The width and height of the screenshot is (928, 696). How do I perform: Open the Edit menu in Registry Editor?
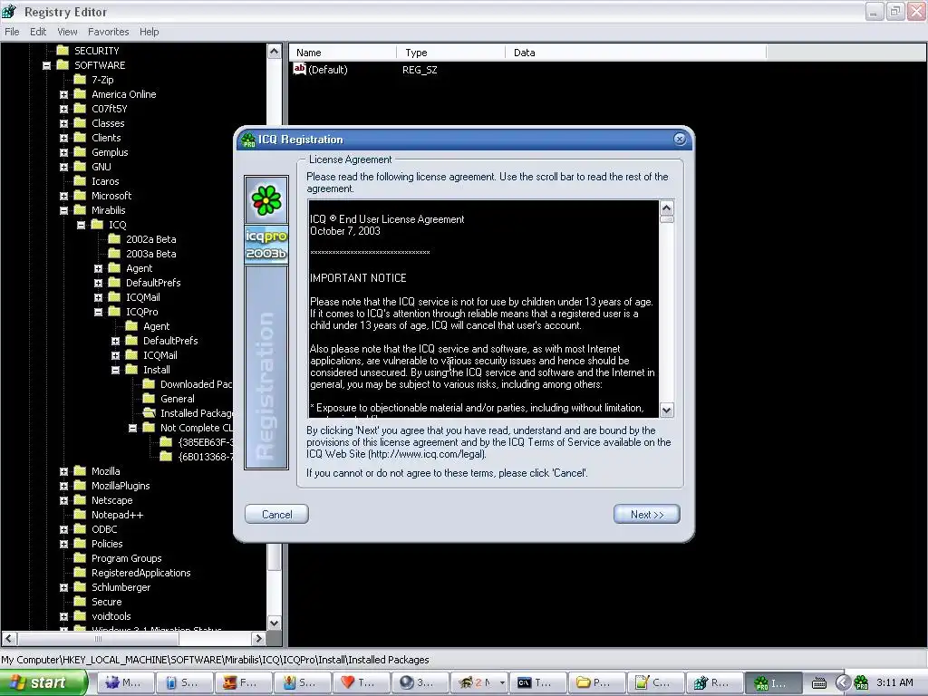(38, 32)
